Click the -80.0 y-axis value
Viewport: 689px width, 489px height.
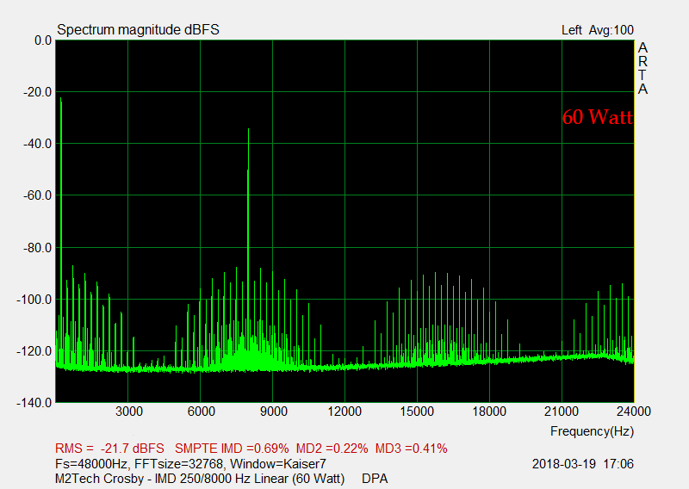(x=37, y=248)
